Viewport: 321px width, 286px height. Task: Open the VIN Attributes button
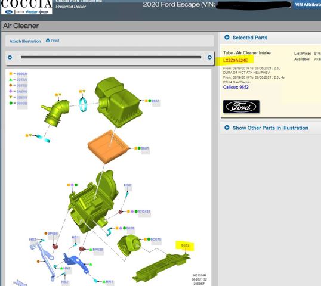[x=307, y=5]
